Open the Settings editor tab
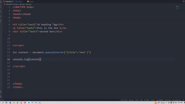This screenshot has height=104, width=185. (x=19, y=1)
